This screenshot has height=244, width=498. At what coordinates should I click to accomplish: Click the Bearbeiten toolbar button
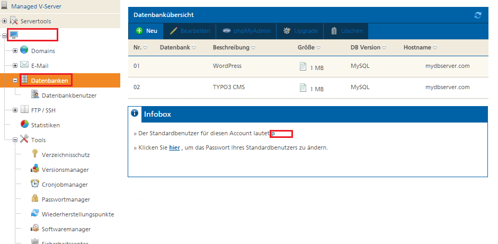190,31
